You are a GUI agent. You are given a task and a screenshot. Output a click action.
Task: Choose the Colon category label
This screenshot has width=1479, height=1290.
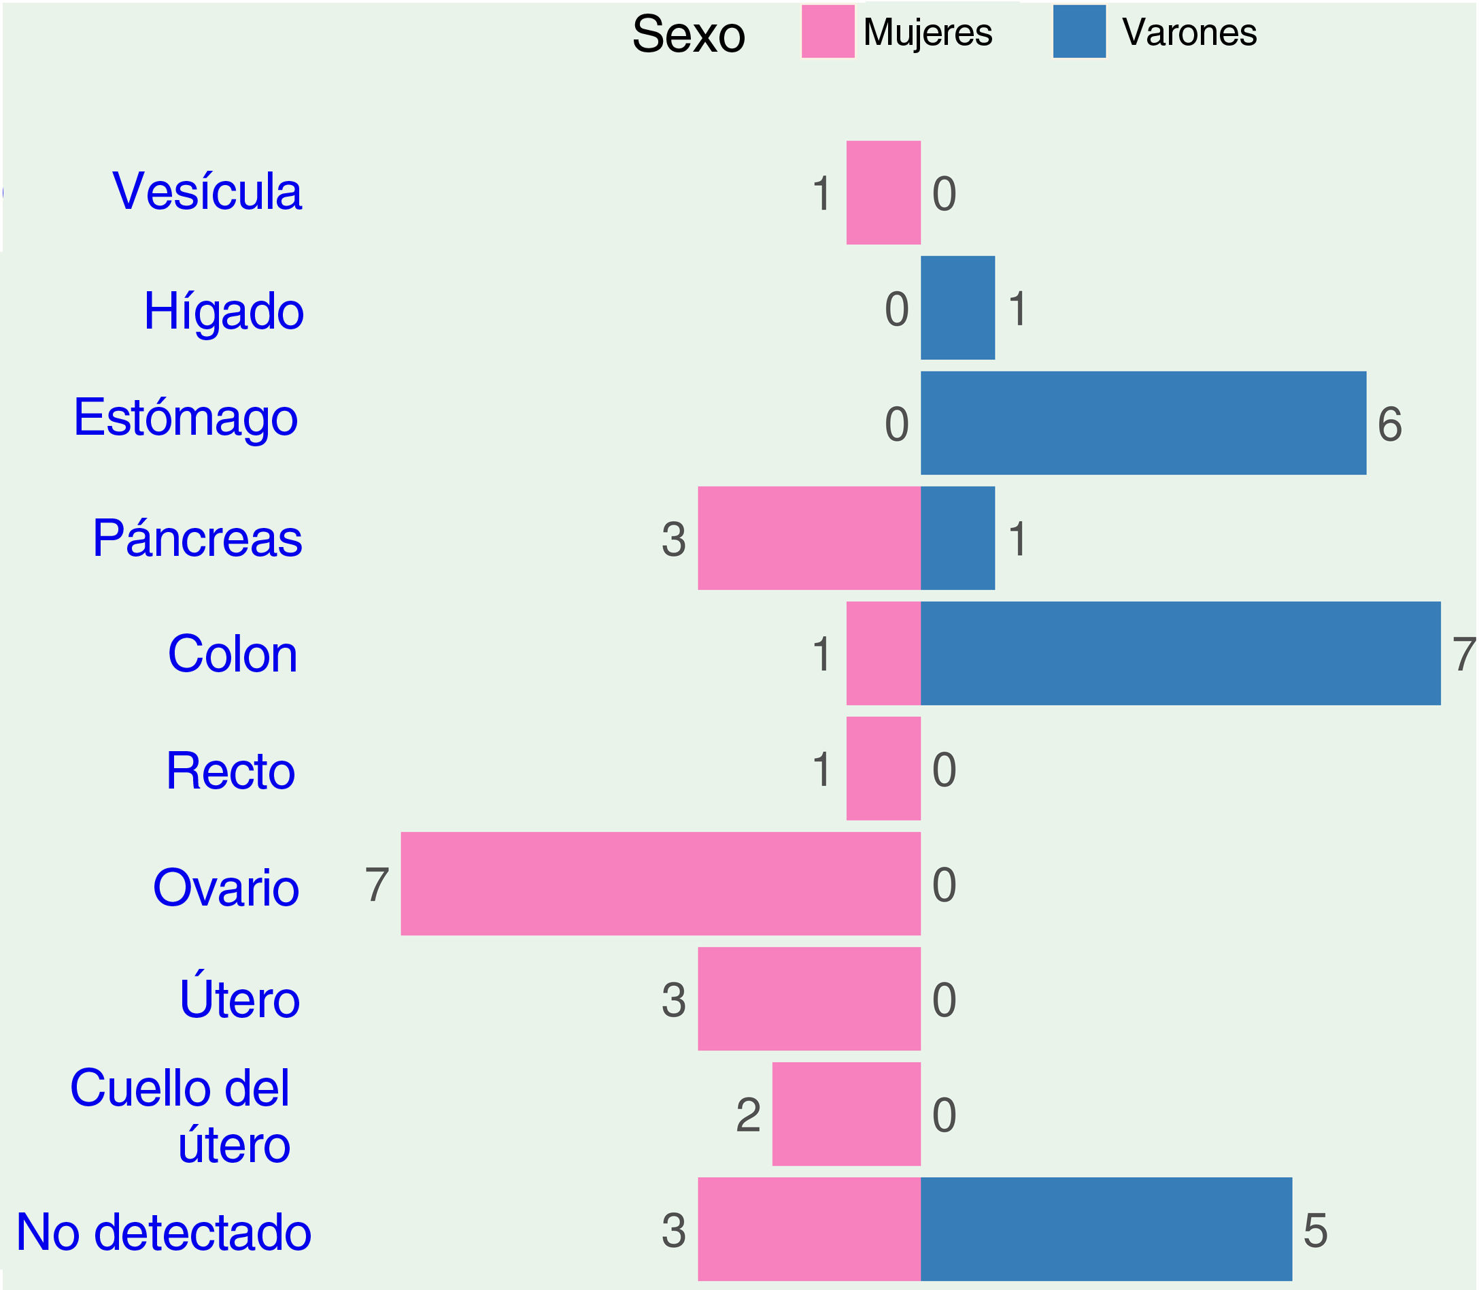click(233, 655)
